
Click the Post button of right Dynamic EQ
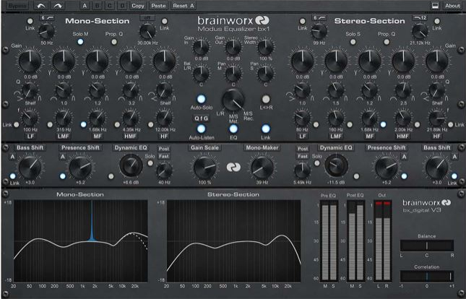[303, 149]
